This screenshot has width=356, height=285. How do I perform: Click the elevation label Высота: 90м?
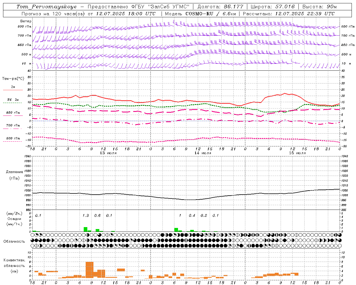click(319, 7)
